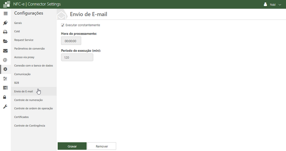286x151 pixels.
Task: Open the hamburger menu icon
Action: [x=6, y=13]
